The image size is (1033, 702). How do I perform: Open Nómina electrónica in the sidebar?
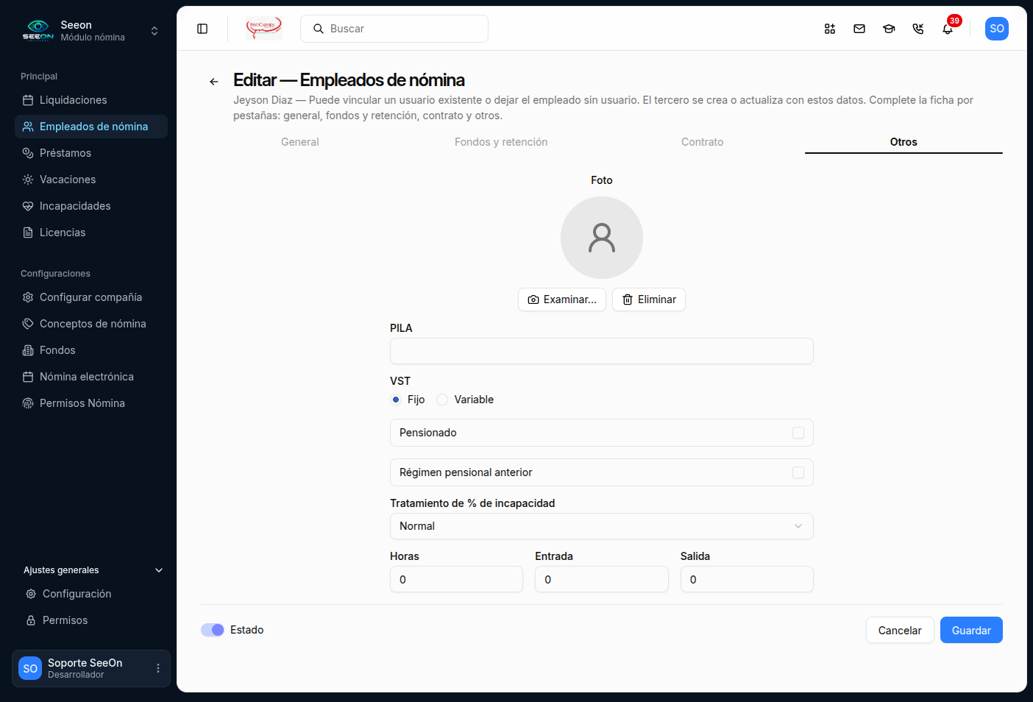91,377
